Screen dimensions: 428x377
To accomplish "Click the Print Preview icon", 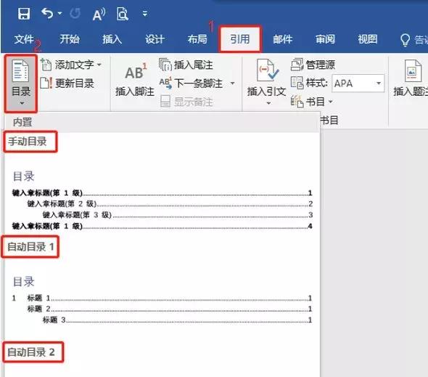I will 123,14.
